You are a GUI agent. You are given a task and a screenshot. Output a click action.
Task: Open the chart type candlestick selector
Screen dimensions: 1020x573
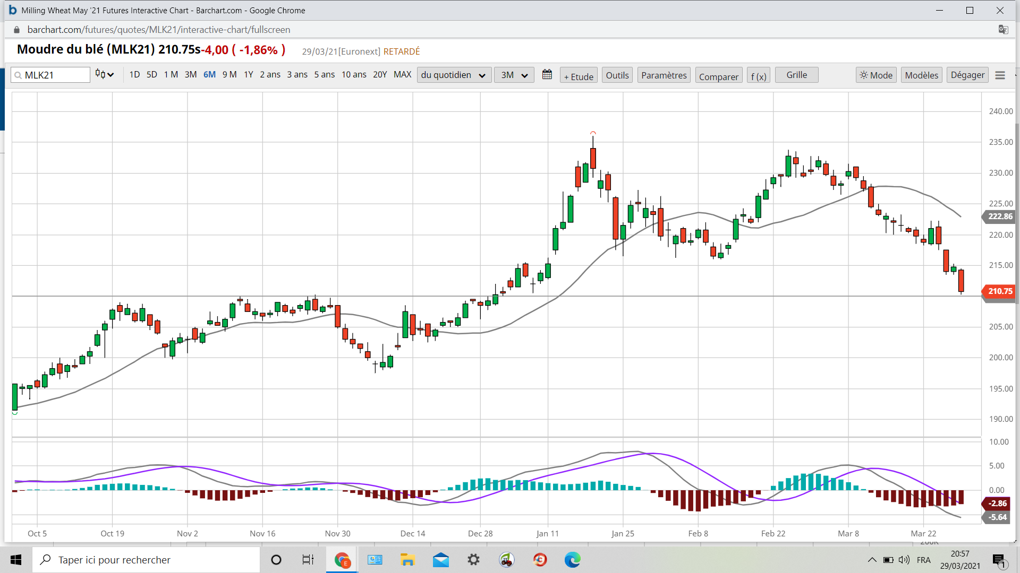tap(105, 75)
